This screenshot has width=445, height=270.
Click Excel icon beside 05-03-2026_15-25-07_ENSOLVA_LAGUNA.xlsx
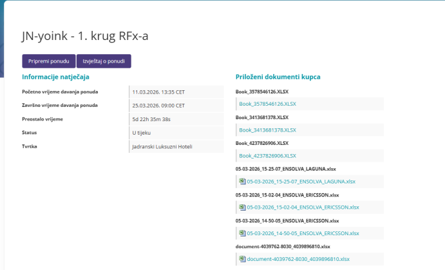[242, 182]
